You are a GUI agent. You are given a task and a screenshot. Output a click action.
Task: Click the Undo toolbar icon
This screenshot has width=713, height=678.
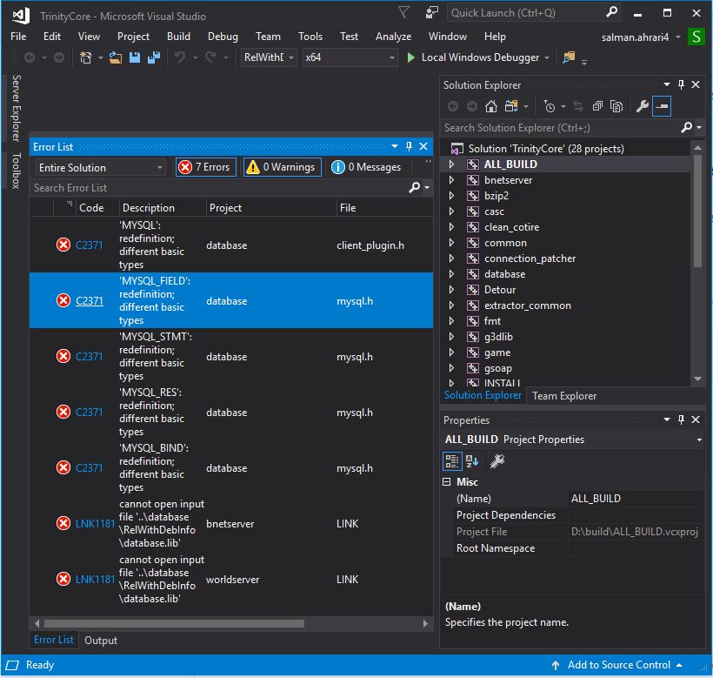(180, 57)
